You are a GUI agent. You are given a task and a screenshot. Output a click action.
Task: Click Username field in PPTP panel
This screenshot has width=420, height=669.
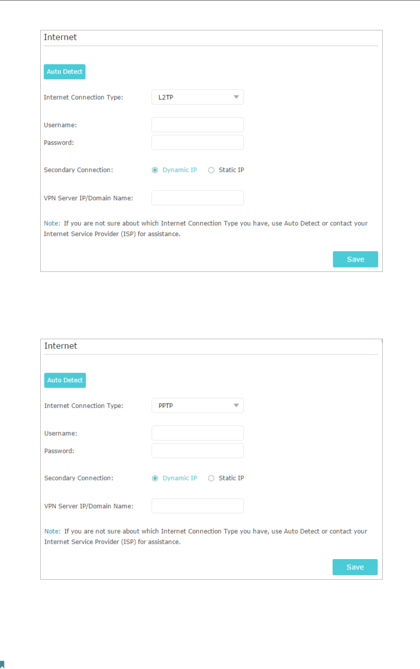(197, 433)
